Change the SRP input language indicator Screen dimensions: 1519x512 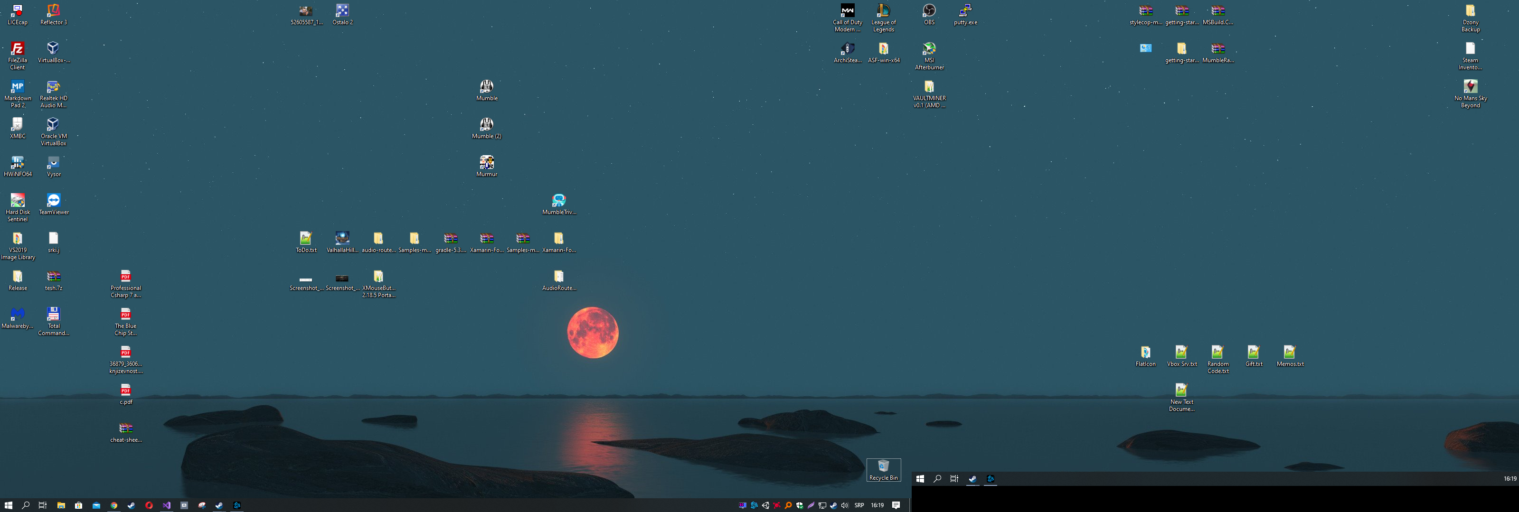click(x=859, y=505)
